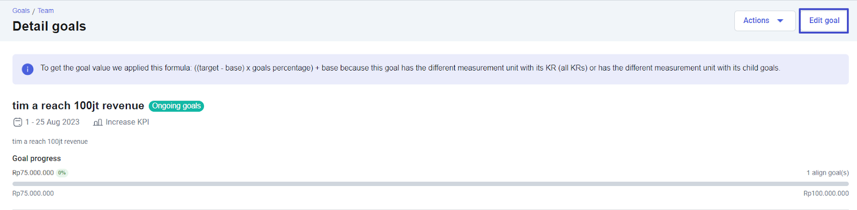Click the Goal progress section label
This screenshot has height=210, width=857.
tap(36, 159)
